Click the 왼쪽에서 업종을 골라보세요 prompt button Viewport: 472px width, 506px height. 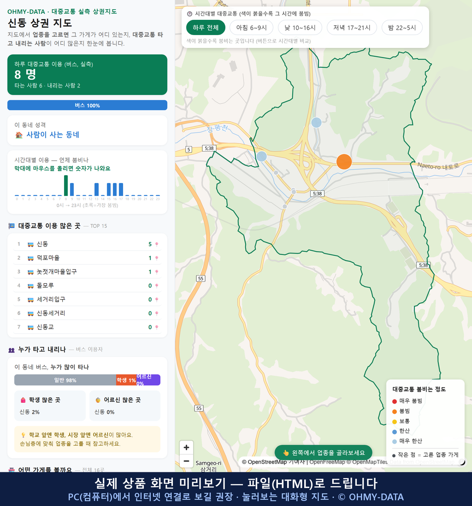click(x=324, y=453)
